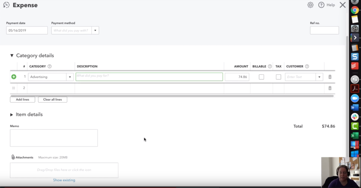
Task: Click the Memo text box
Action: 54,138
